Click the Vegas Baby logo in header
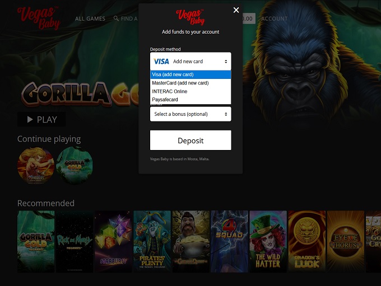The width and height of the screenshot is (381, 286). coord(39,18)
